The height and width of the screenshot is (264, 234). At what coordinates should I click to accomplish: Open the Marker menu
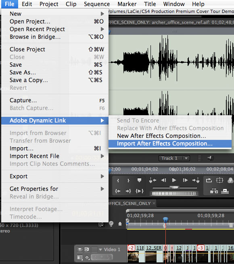(127, 4)
